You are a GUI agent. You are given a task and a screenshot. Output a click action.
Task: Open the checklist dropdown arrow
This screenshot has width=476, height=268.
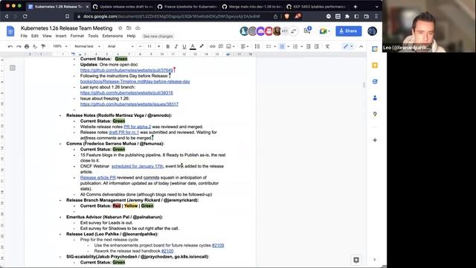point(274,46)
